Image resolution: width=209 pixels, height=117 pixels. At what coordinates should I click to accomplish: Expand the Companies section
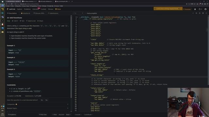pyautogui.click(x=38, y=104)
